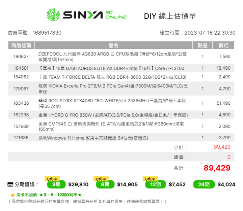Select the 6期 installment badge
Image resolution: width=243 pixels, height=211 pixels.
(x=105, y=184)
